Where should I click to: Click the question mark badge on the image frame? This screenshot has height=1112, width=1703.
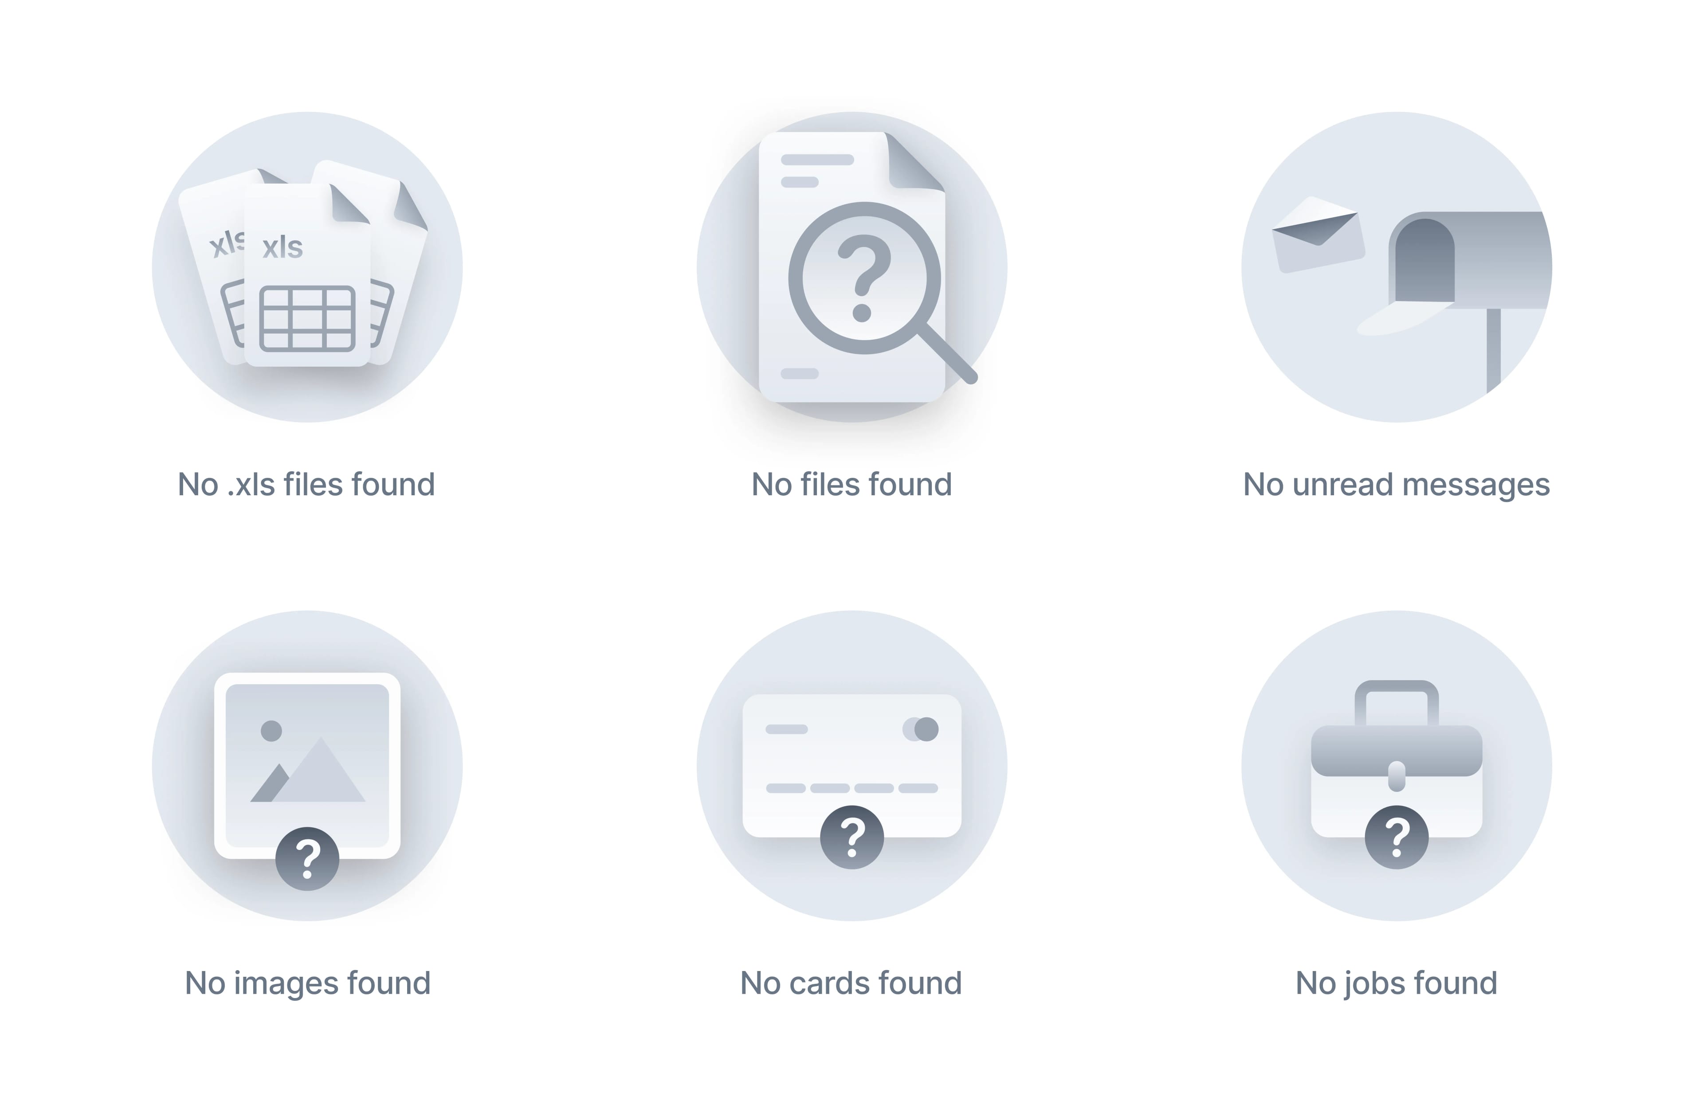click(307, 859)
